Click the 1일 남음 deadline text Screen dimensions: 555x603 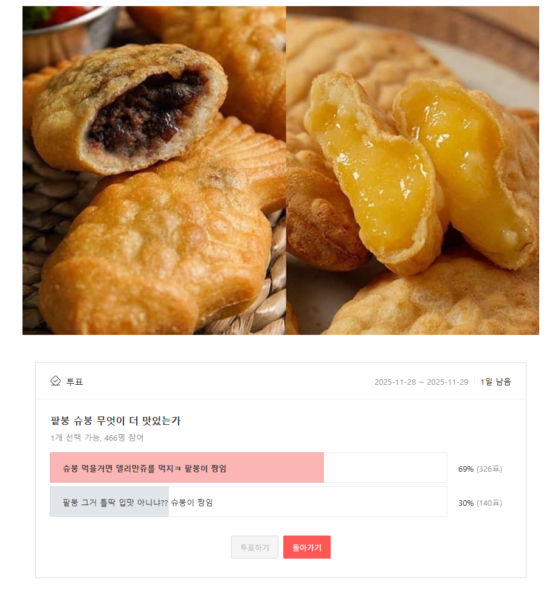point(495,381)
